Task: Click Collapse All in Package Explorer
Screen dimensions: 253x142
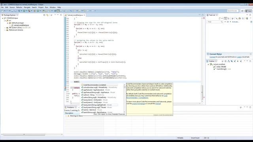Action: coord(44,15)
